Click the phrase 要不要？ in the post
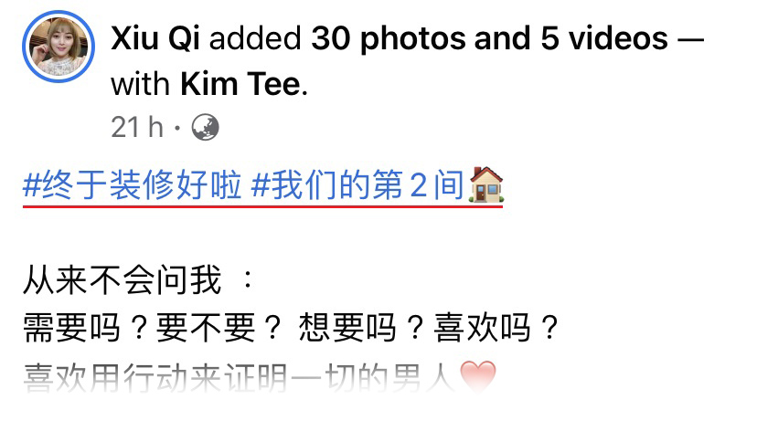The image size is (757, 431). [x=219, y=328]
